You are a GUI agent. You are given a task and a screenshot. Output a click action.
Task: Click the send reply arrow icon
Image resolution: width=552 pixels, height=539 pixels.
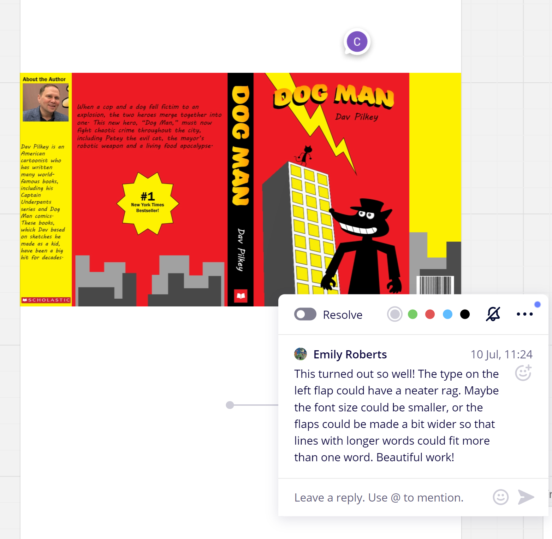(526, 497)
